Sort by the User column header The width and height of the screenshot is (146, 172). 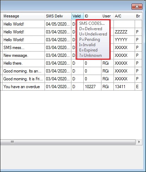(107, 16)
